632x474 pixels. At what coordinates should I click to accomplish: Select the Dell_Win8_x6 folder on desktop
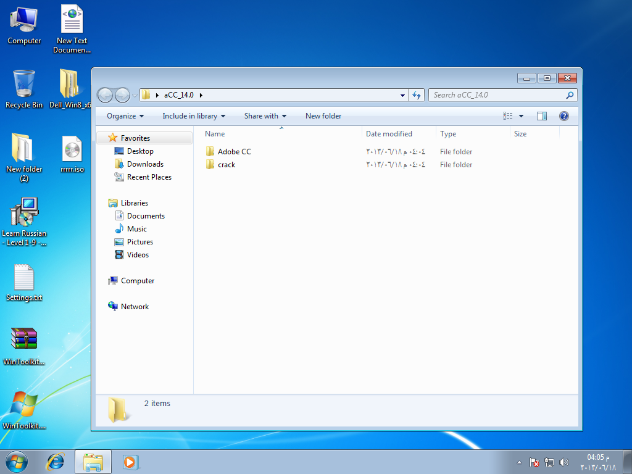point(70,89)
